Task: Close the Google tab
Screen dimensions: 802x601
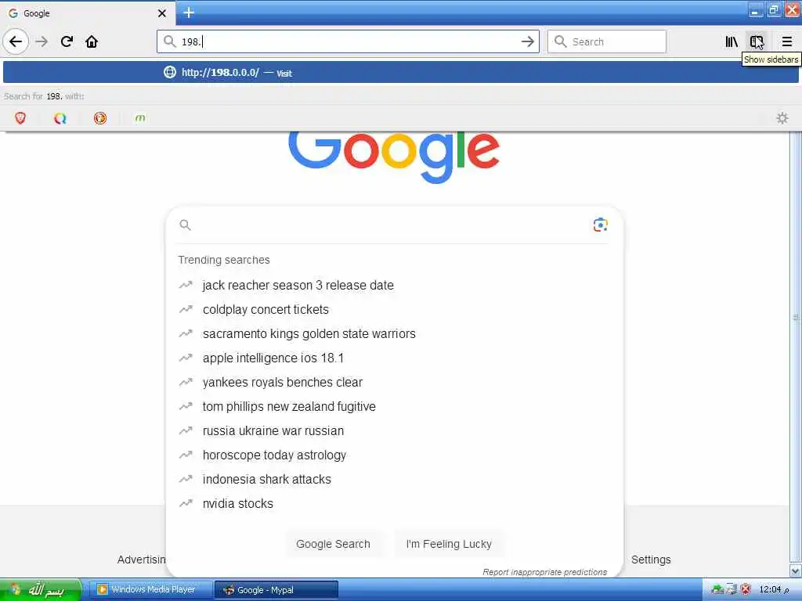Action: 161,13
